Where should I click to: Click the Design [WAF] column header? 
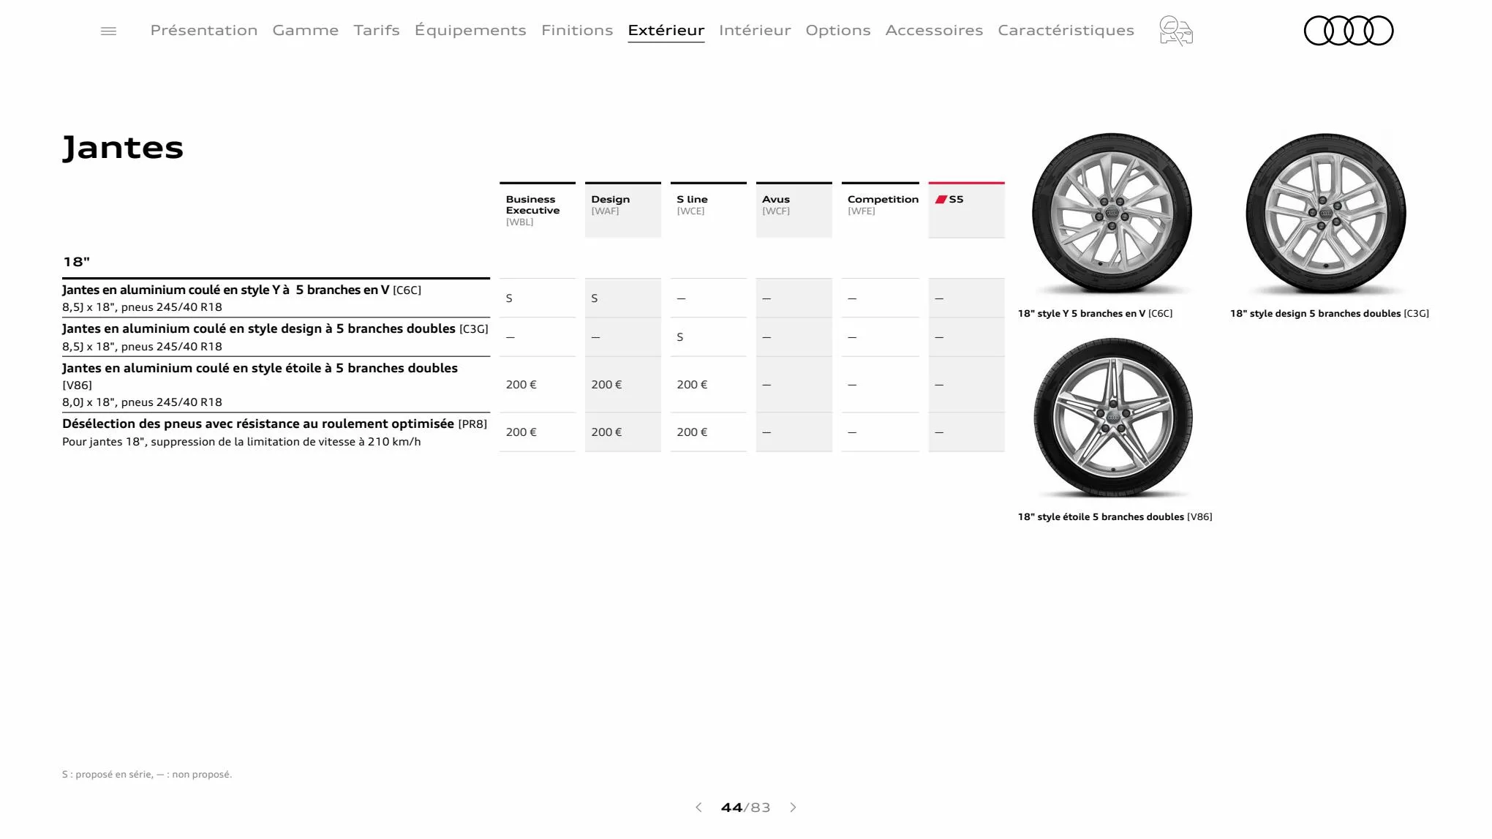tap(623, 210)
